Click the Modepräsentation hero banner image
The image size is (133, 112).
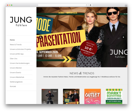82,37
